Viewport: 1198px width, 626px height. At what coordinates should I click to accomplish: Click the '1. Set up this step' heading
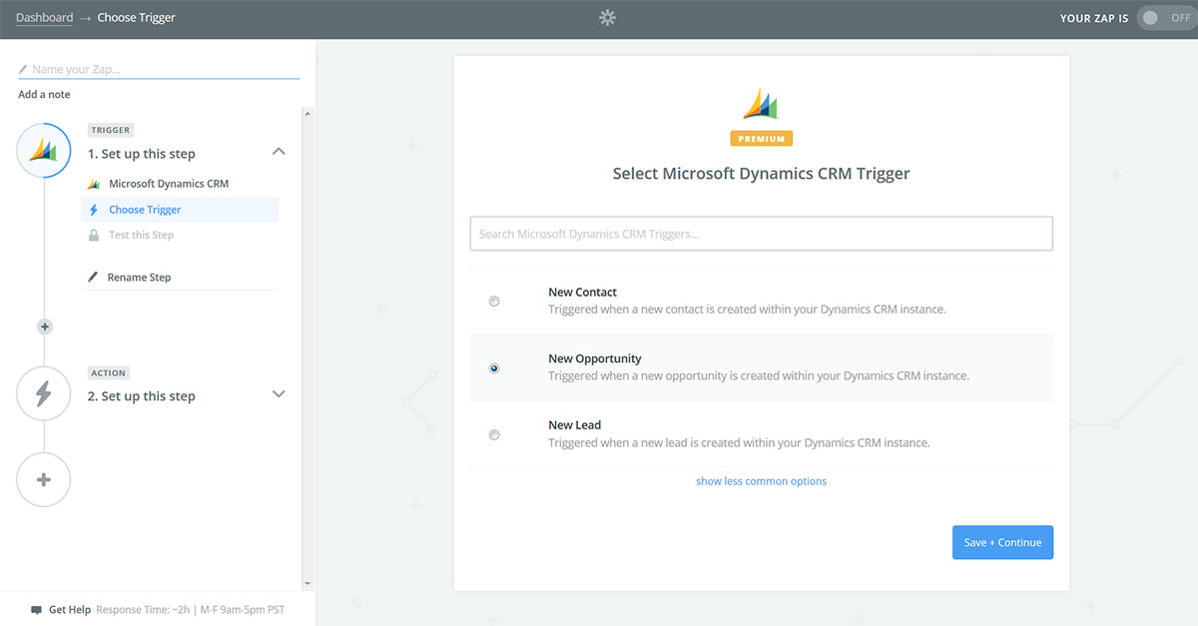[x=142, y=154]
